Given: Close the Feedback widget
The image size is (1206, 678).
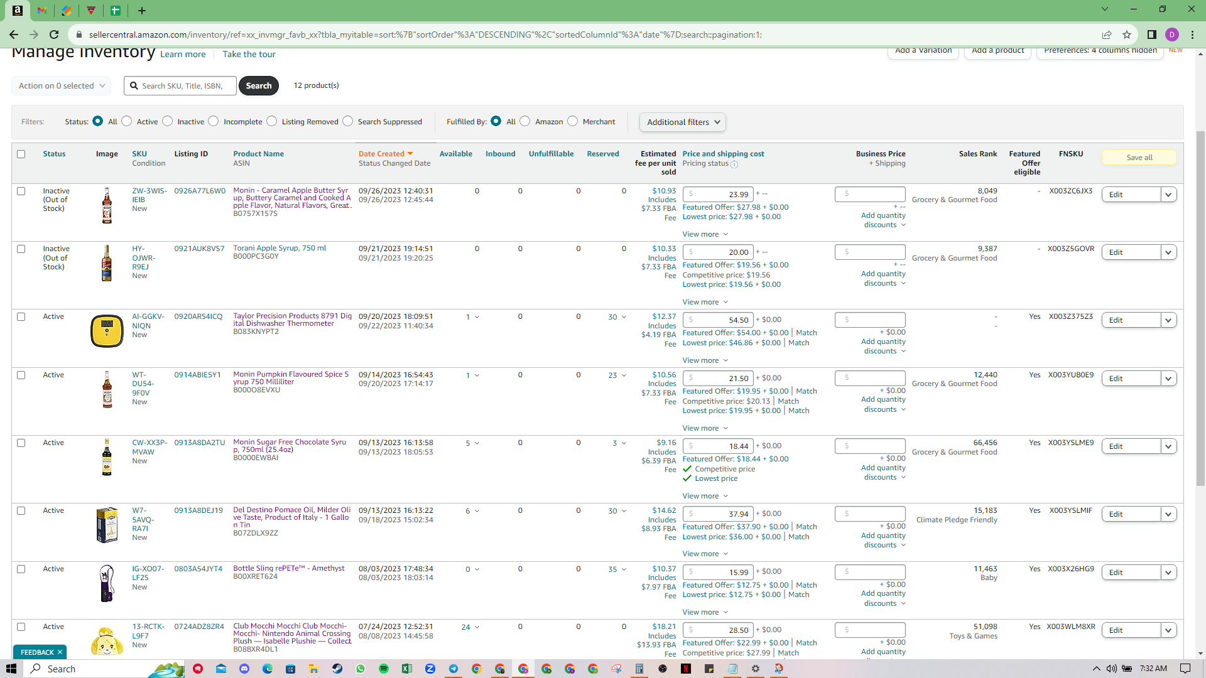Looking at the screenshot, I should pos(60,652).
